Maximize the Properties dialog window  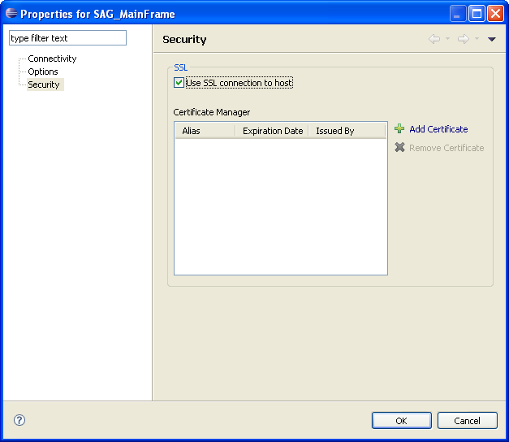pyautogui.click(x=477, y=14)
